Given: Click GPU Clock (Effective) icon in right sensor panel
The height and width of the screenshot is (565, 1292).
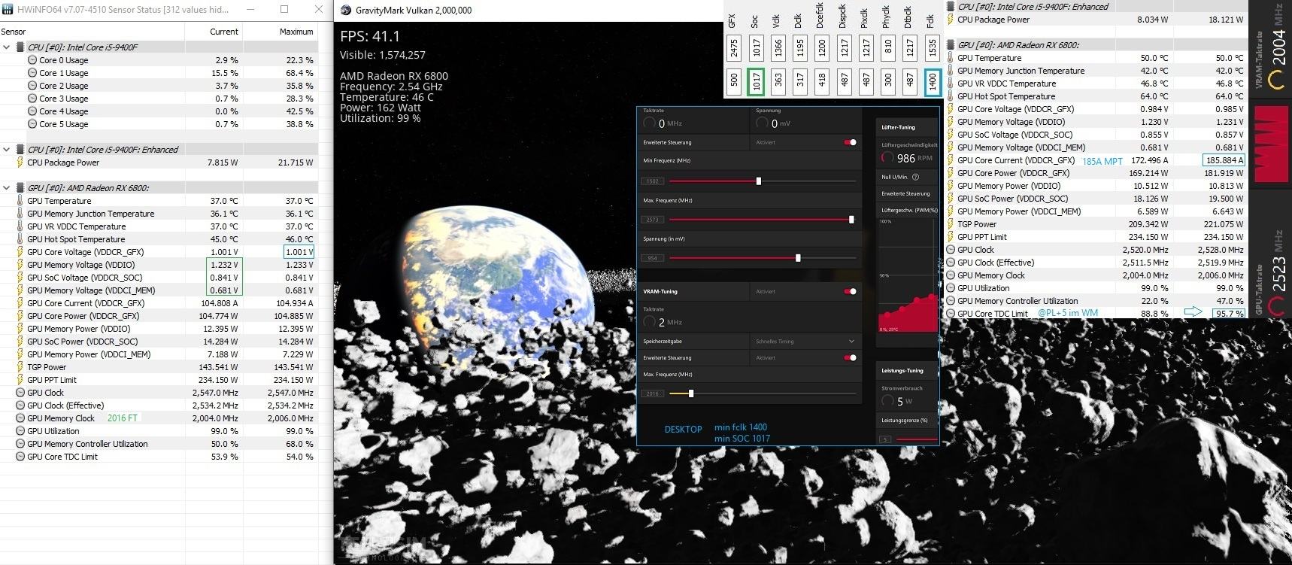Looking at the screenshot, I should (x=951, y=263).
